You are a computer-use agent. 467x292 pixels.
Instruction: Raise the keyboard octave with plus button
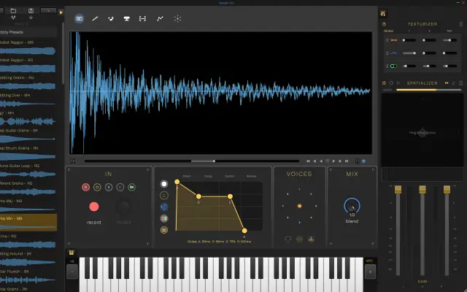(370, 272)
